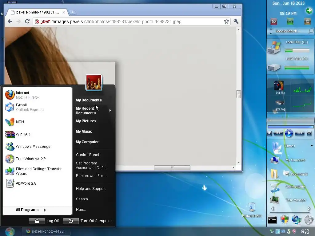Open the command prompt sidebar shortcut

pyautogui.click(x=272, y=220)
